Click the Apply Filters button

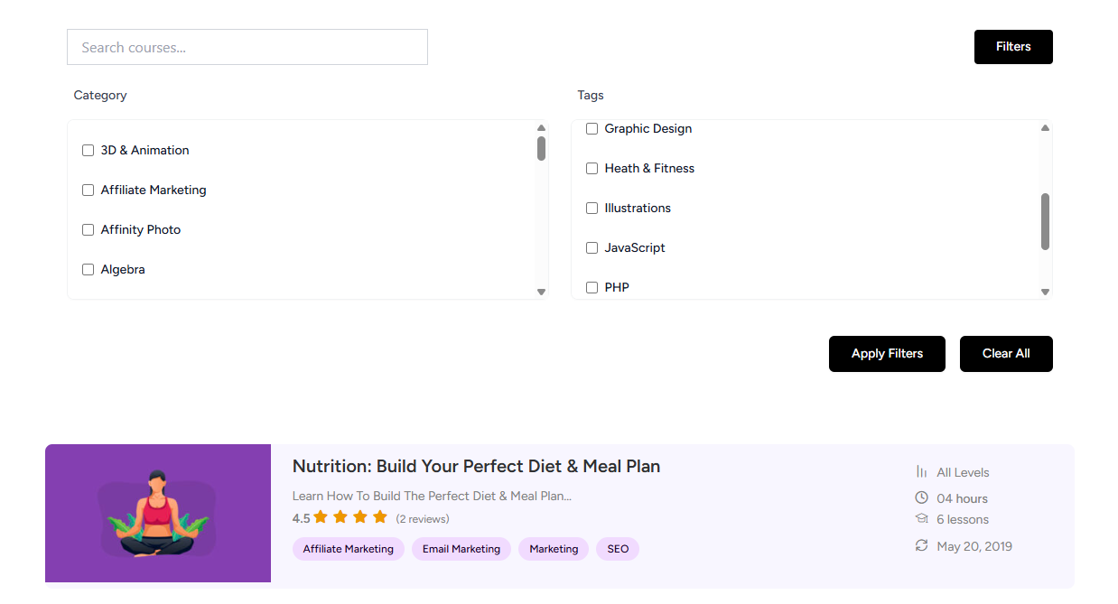(886, 353)
